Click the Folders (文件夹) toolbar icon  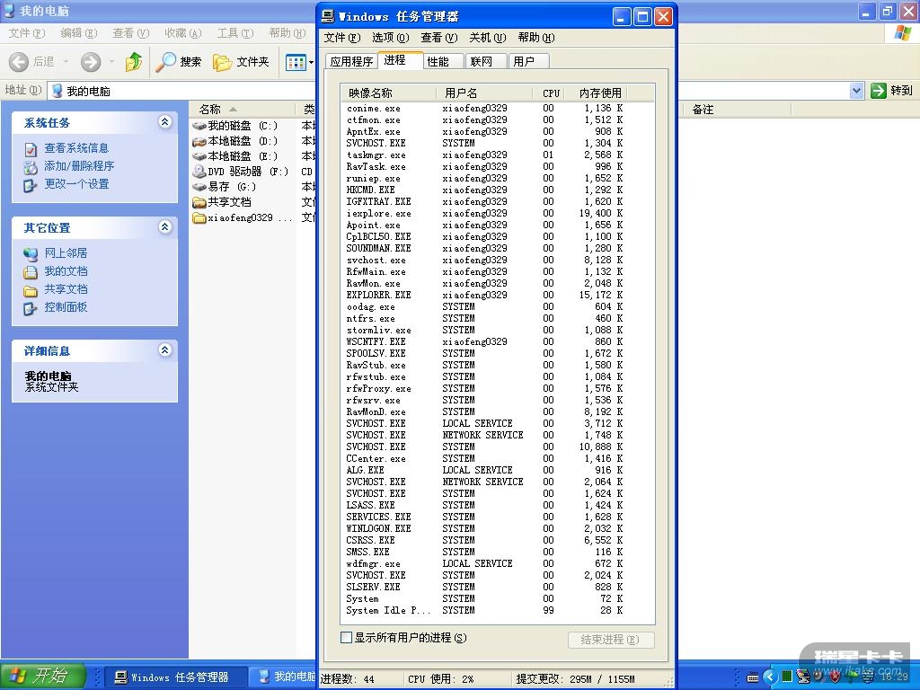222,62
